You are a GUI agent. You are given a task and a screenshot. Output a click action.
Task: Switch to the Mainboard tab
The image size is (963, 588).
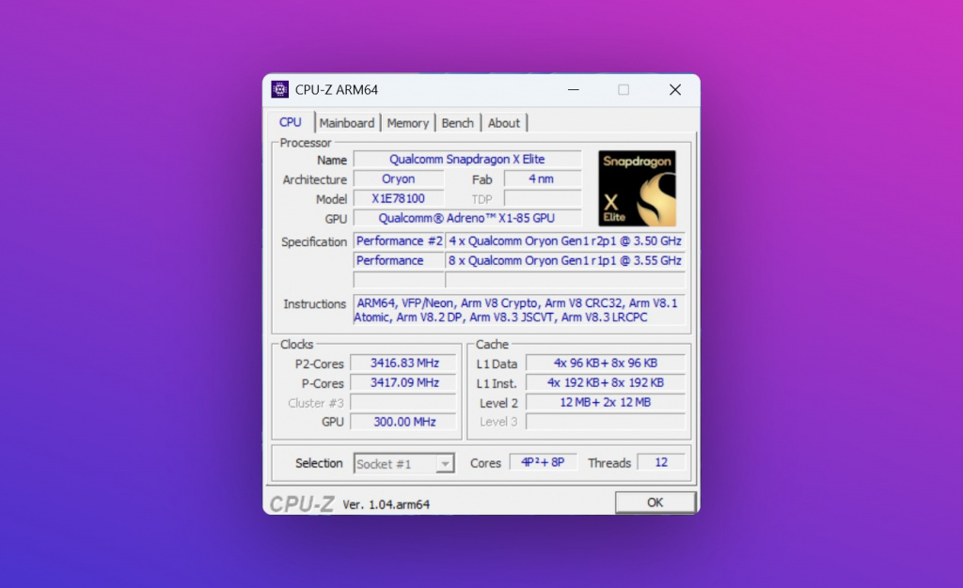(346, 123)
